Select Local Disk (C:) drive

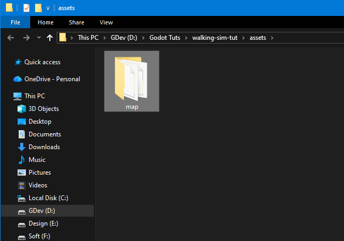(x=48, y=198)
